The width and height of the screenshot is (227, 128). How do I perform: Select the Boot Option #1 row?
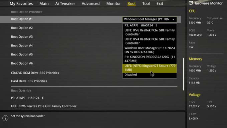click(x=90, y=19)
